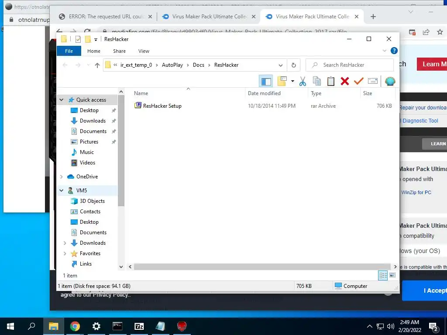The width and height of the screenshot is (447, 335).
Task: Click the properties checkmark icon in title bar
Action: tap(78, 39)
